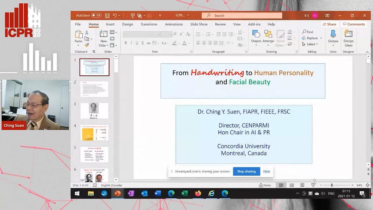Start presentation from beginning icon
Viewport: 373px width, 210px height.
click(133, 15)
